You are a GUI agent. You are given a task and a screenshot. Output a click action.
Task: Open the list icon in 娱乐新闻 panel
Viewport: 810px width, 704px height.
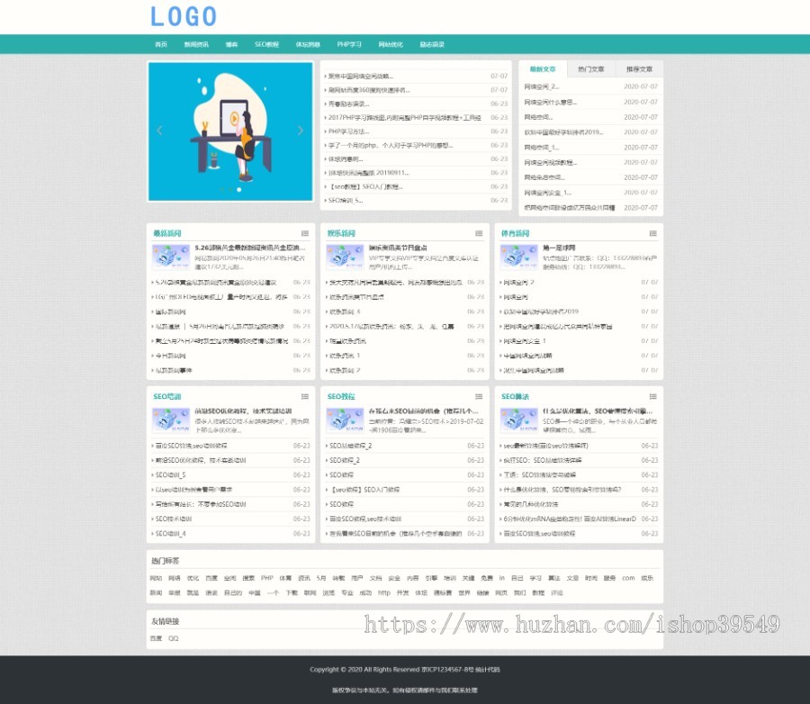(x=479, y=233)
